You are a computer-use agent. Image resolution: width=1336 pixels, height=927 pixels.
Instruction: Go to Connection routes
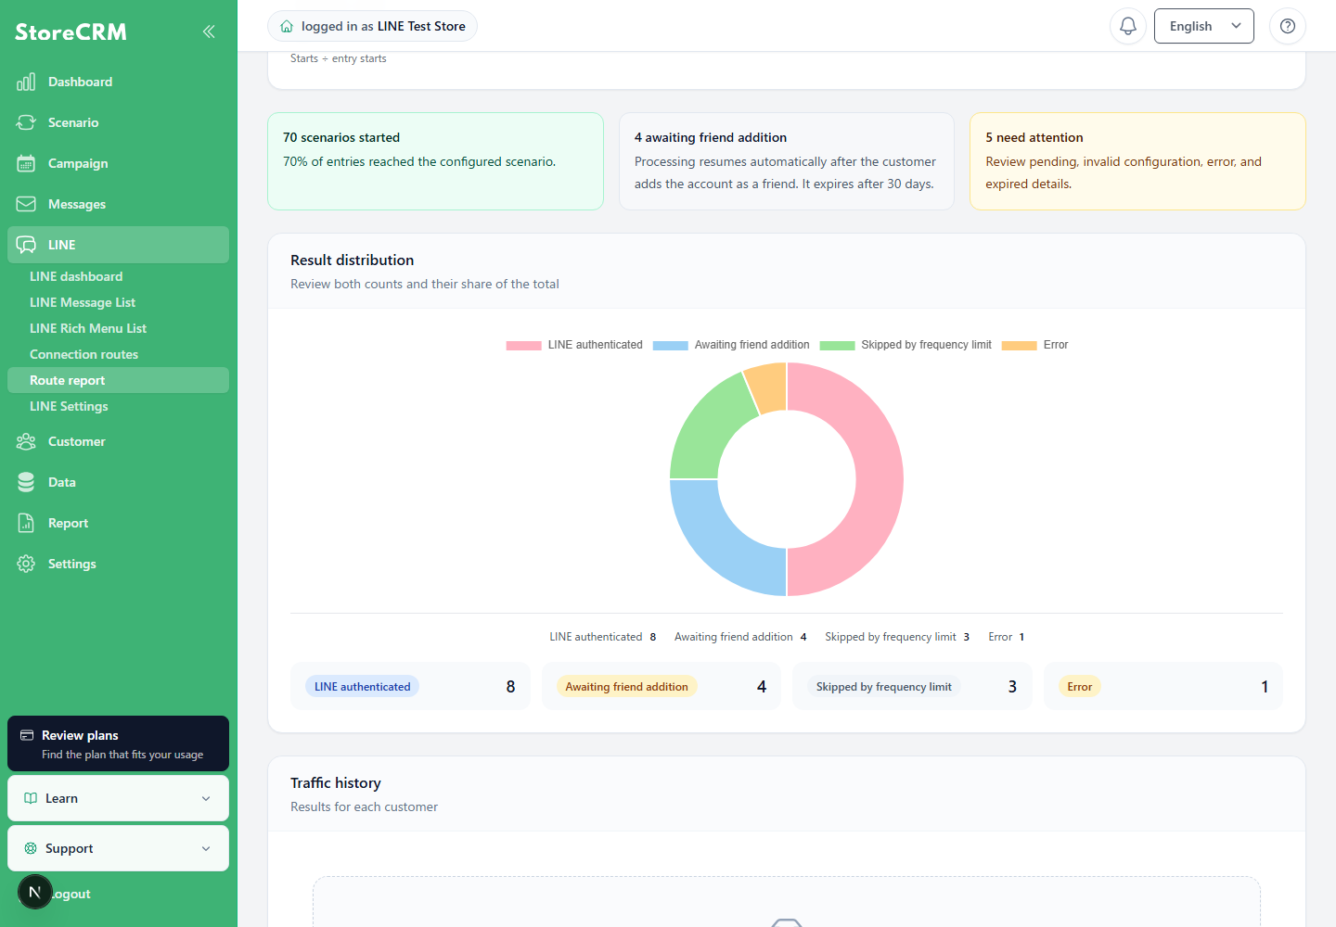point(118,354)
